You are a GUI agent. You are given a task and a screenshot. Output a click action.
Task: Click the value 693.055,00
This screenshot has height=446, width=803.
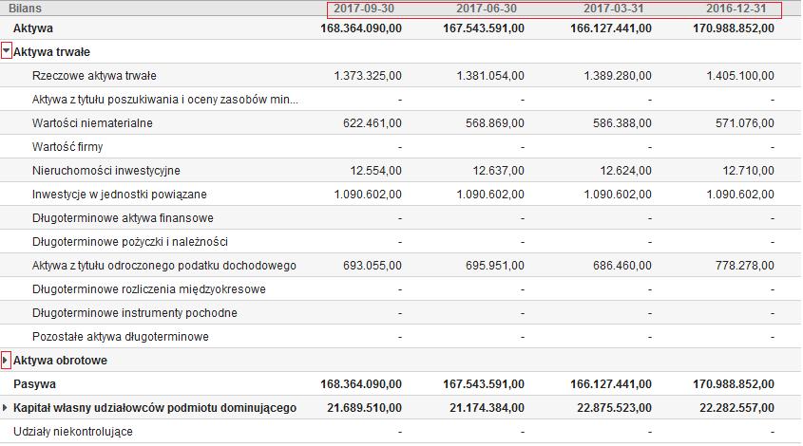(x=373, y=266)
